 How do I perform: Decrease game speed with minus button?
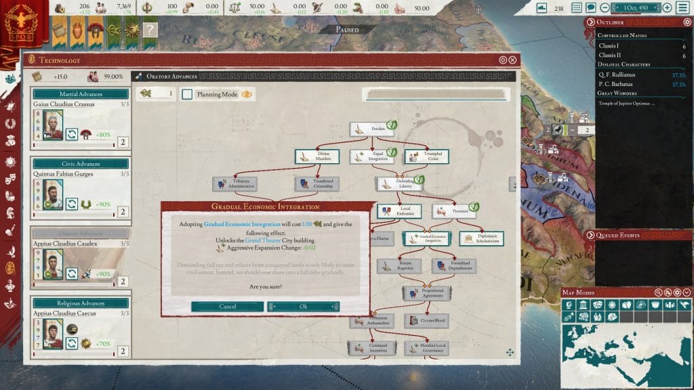click(605, 7)
